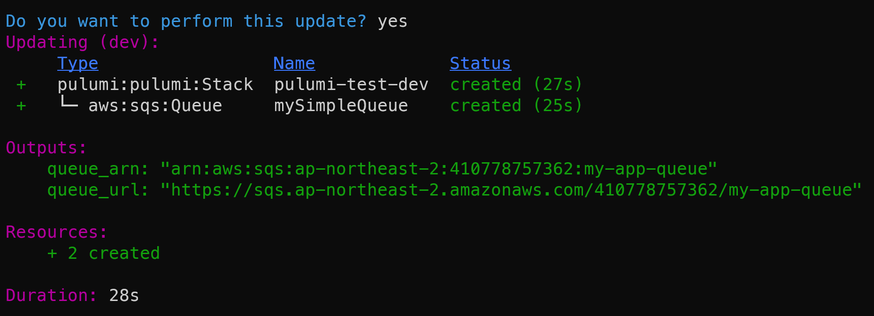Screen dimensions: 874x316
Task: Click the pulumi-test-dev stack name
Action: 351,84
